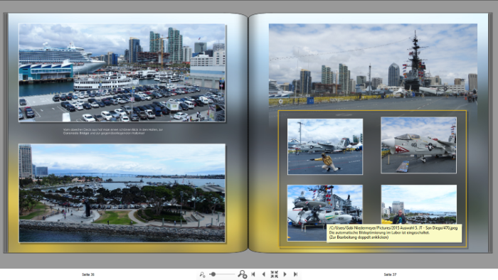Select the photo of man before skyline
This screenshot has width=498, height=280.
[x=418, y=205]
